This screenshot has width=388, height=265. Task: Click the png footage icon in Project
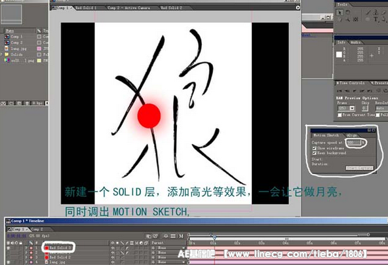pyautogui.click(x=7, y=60)
